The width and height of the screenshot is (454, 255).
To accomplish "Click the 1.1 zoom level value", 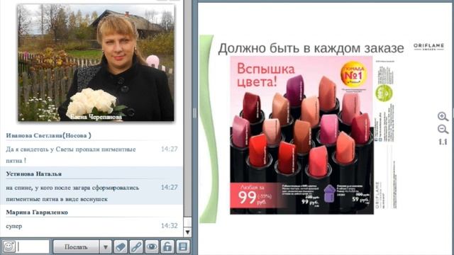I will [443, 142].
